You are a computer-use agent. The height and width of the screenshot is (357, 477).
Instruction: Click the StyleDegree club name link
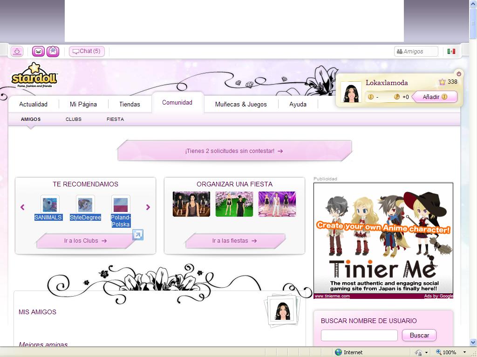(x=85, y=218)
